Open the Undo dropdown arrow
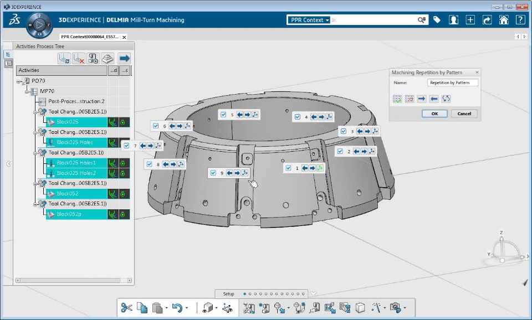The height and width of the screenshot is (320, 532). tap(187, 308)
